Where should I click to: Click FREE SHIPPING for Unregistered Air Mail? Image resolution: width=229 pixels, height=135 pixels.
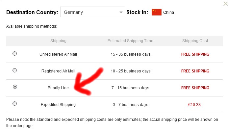[195, 54]
